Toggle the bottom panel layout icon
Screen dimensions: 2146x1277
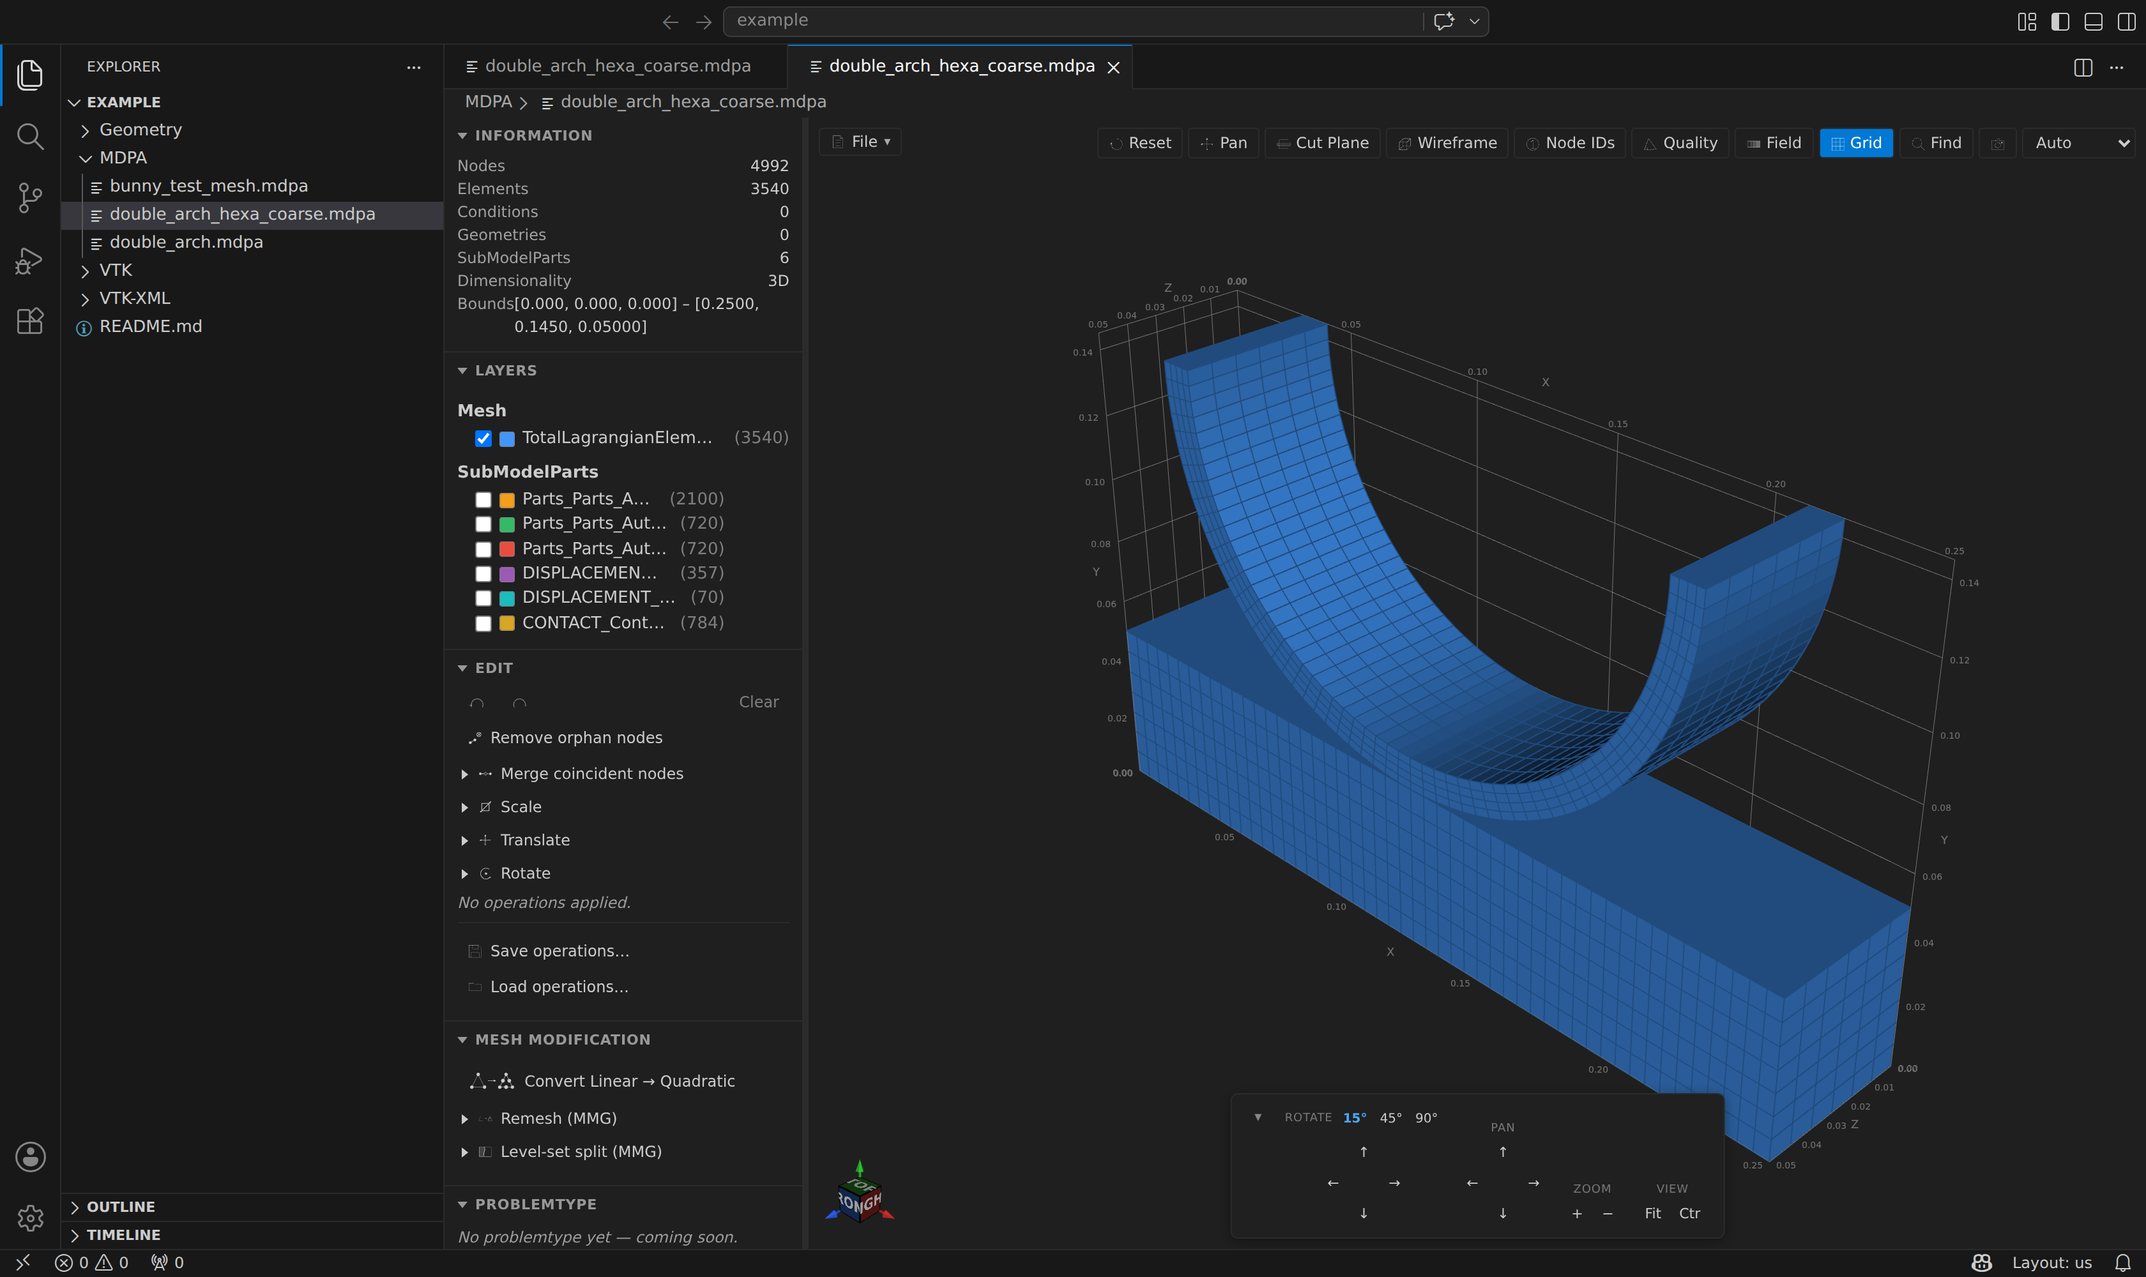(x=2094, y=22)
